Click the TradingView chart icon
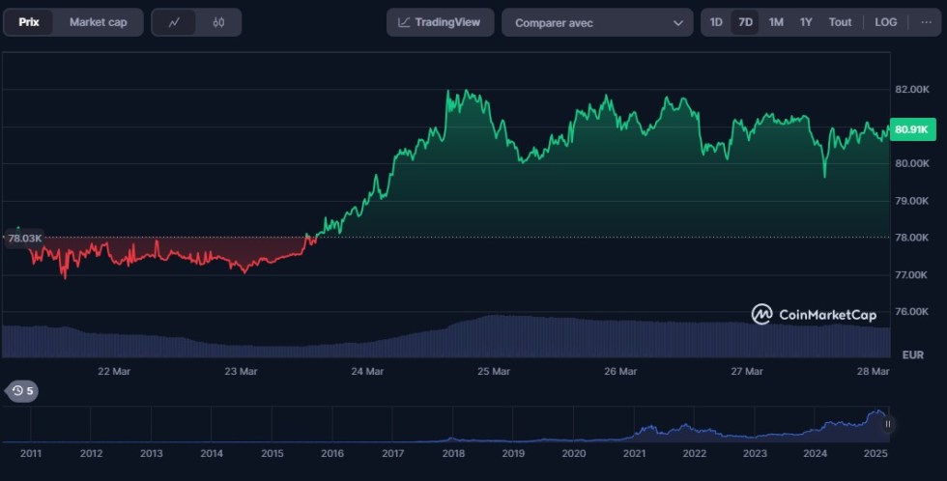This screenshot has height=481, width=947. click(x=405, y=22)
